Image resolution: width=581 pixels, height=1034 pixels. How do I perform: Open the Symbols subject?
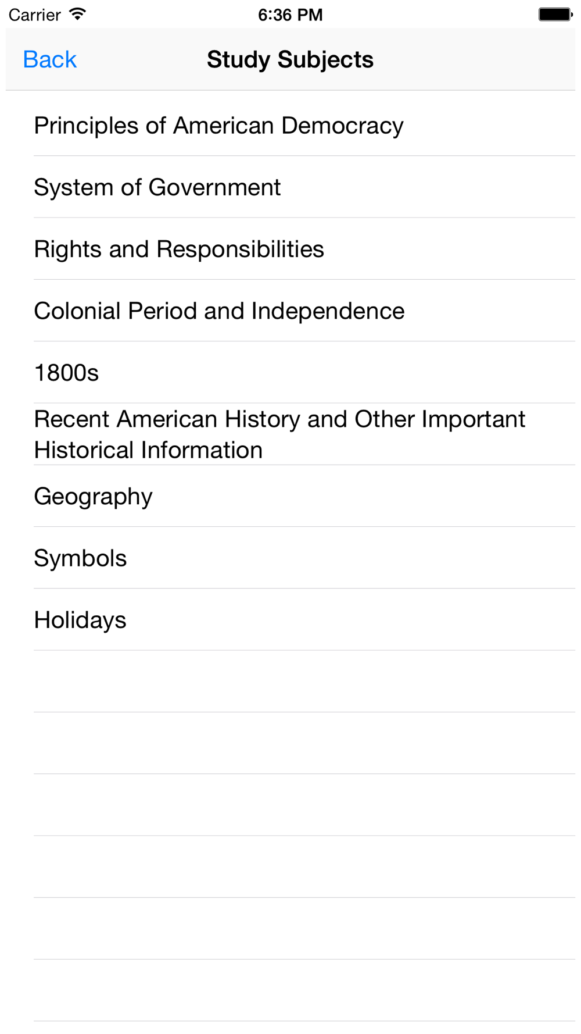pyautogui.click(x=290, y=558)
